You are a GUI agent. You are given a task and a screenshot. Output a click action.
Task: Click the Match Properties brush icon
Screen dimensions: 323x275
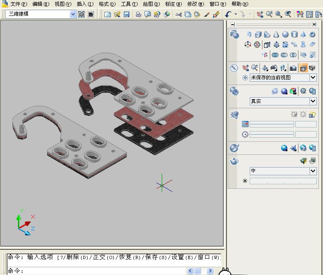pyautogui.click(x=207, y=14)
